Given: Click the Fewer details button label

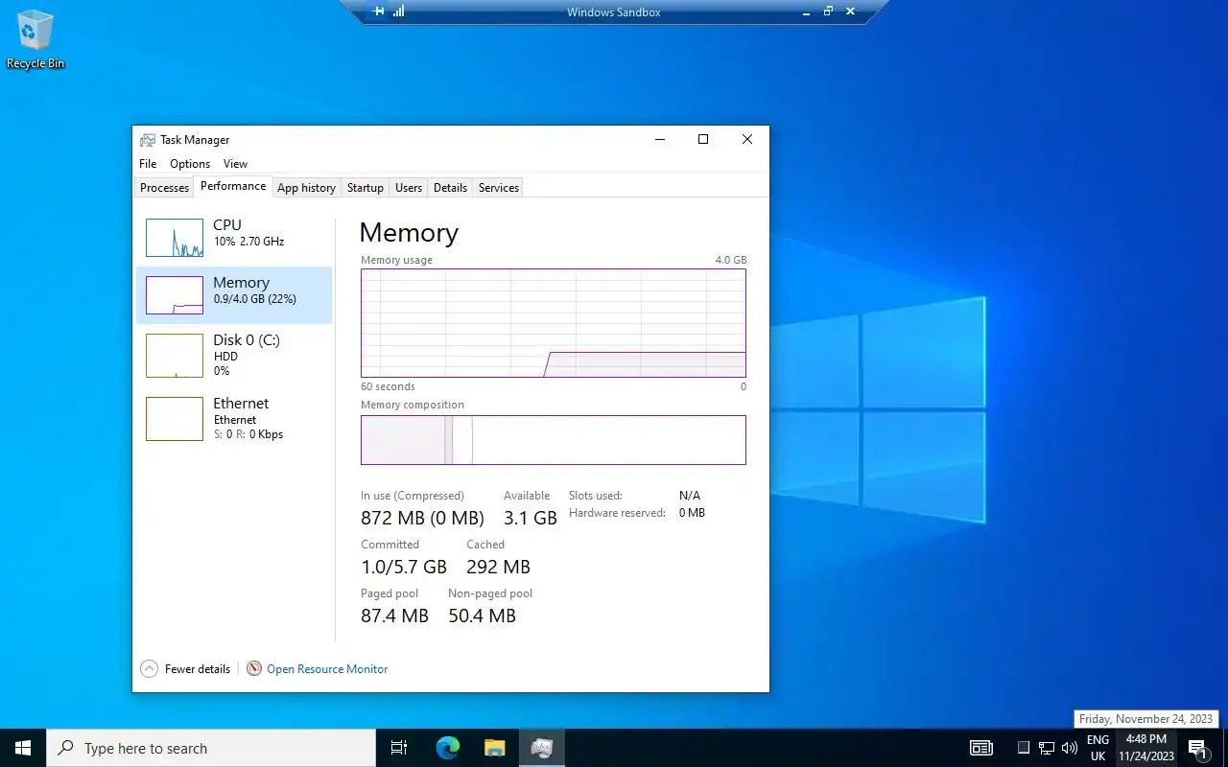Looking at the screenshot, I should pos(198,669).
